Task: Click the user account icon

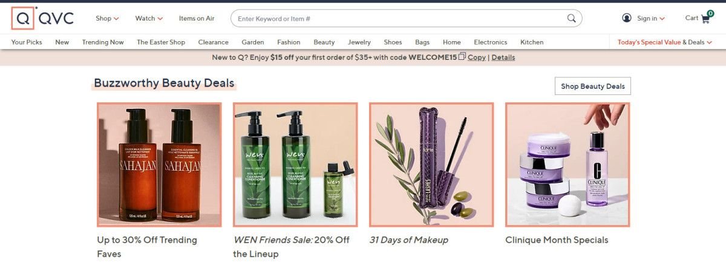Action: (x=627, y=18)
